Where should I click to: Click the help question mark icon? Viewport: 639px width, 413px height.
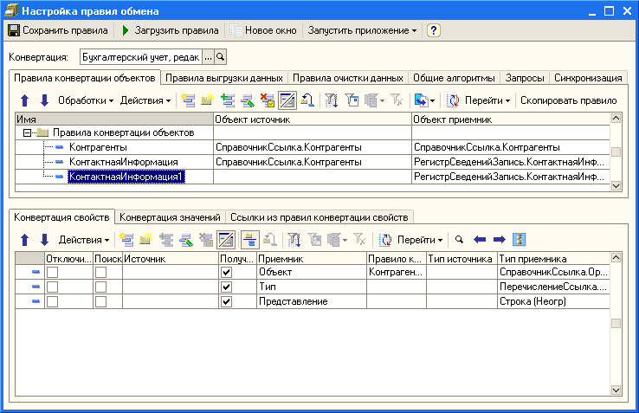point(434,30)
